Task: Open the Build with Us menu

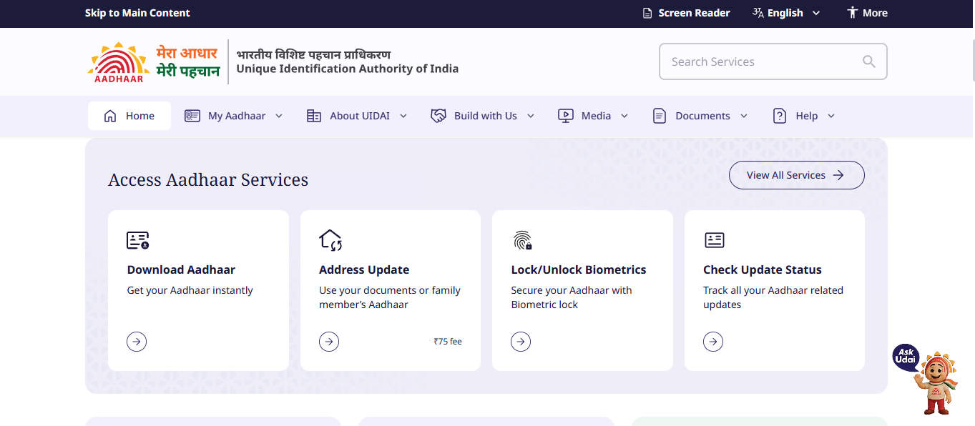Action: pyautogui.click(x=483, y=116)
